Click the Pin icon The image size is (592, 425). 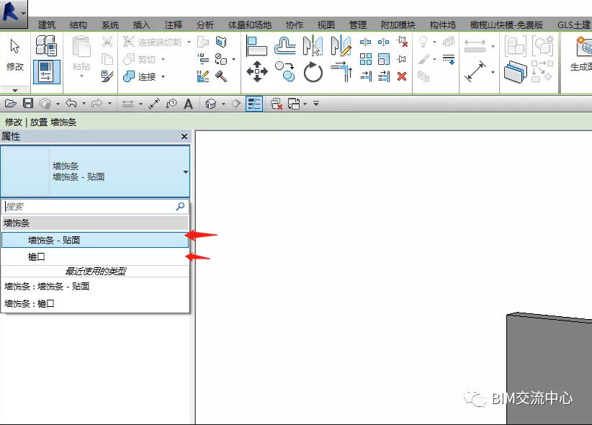[402, 59]
